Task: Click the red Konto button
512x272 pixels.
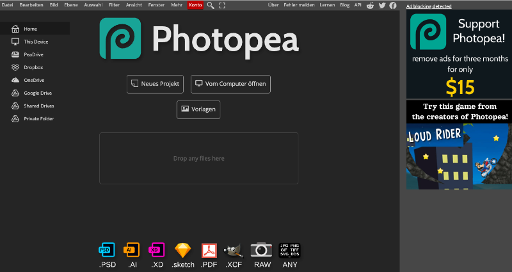Action: pos(195,5)
